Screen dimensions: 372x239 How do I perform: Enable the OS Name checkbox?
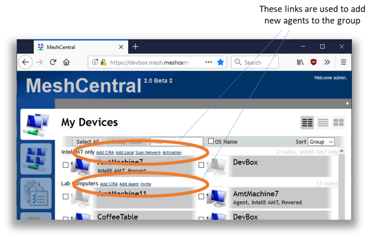tap(210, 141)
